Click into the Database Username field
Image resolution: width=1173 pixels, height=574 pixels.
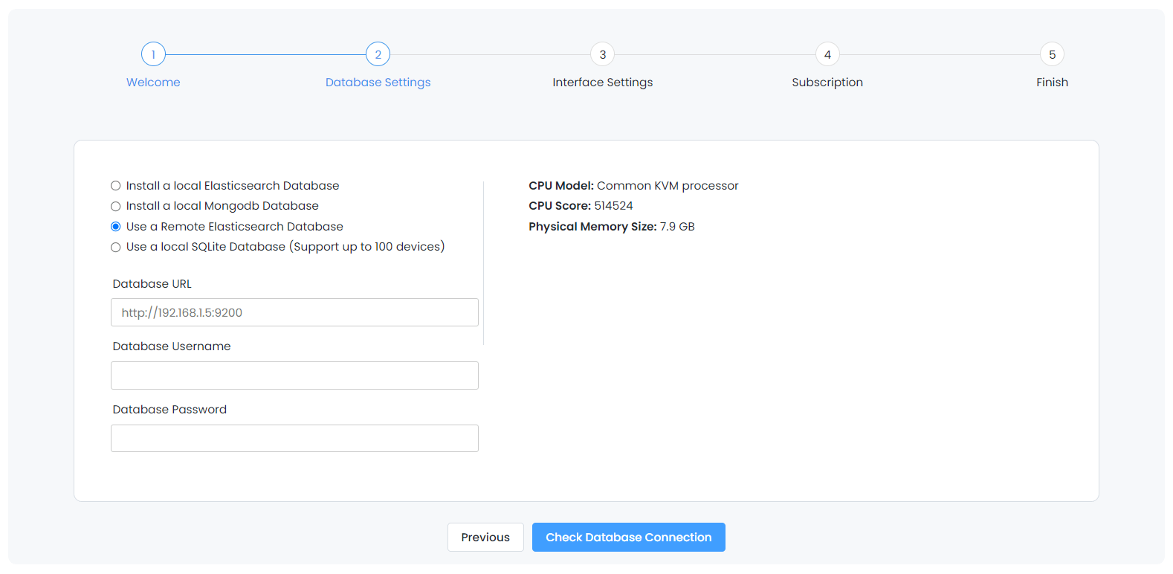coord(294,375)
